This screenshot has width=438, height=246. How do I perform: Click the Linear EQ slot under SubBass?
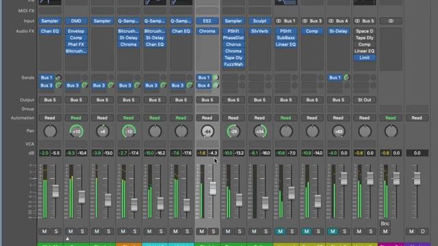tap(285, 44)
